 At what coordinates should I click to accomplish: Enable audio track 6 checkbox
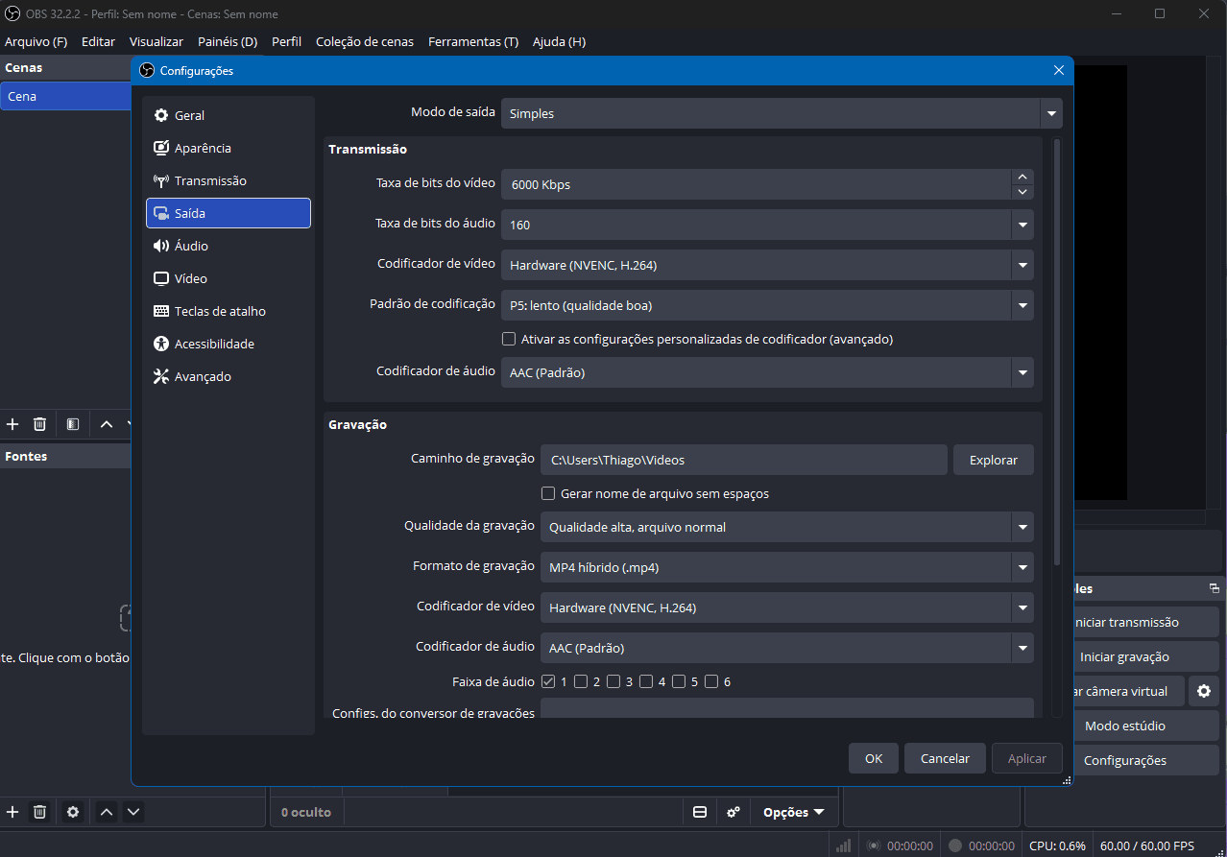click(x=711, y=681)
